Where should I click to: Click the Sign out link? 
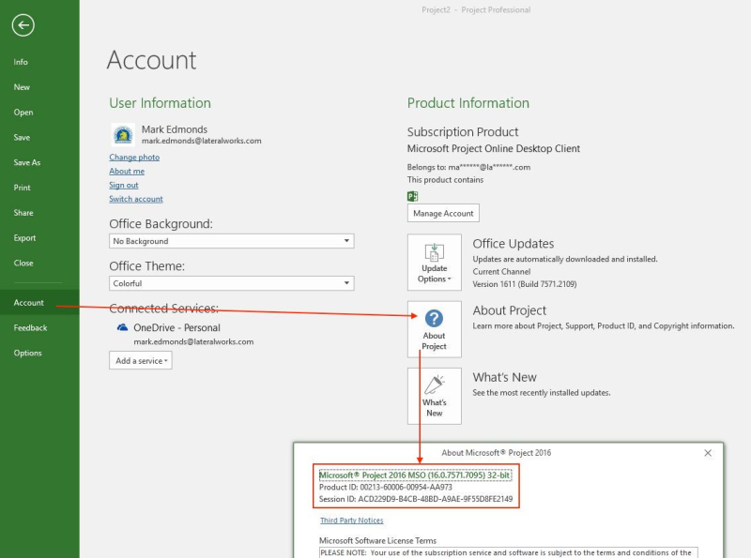click(124, 185)
